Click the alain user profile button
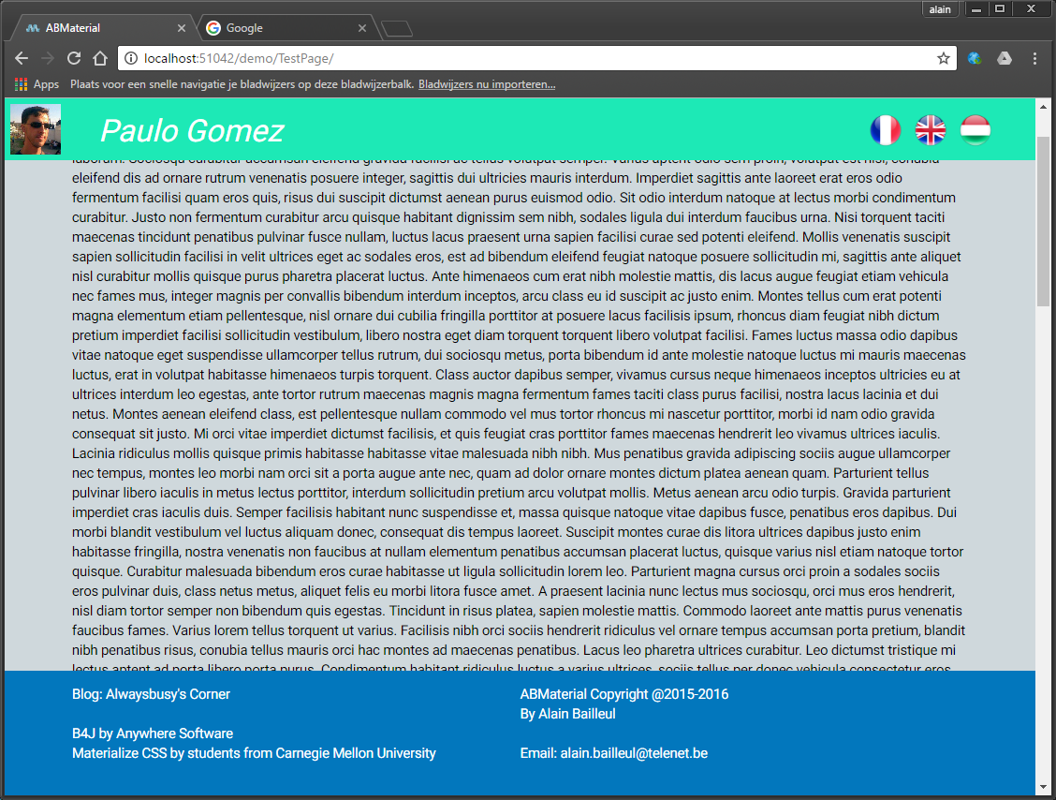This screenshot has width=1056, height=800. click(x=940, y=9)
